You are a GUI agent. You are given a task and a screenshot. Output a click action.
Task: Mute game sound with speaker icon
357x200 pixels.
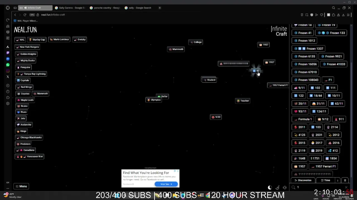tap(285, 187)
